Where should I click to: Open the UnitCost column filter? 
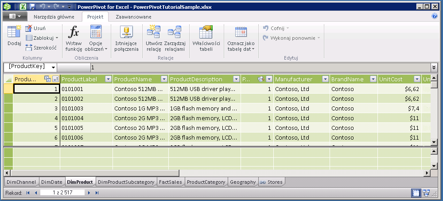click(x=417, y=79)
